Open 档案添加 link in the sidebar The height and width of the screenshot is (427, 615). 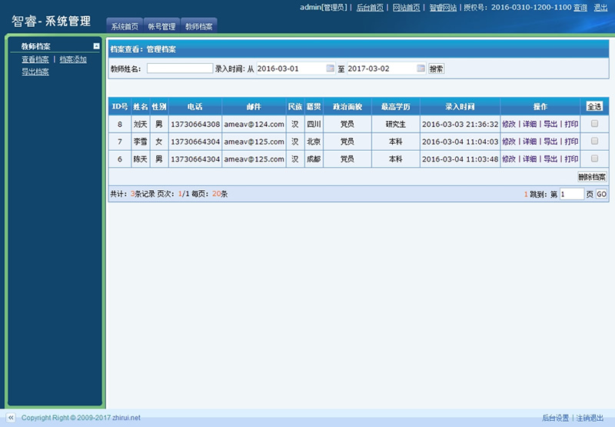(x=73, y=59)
